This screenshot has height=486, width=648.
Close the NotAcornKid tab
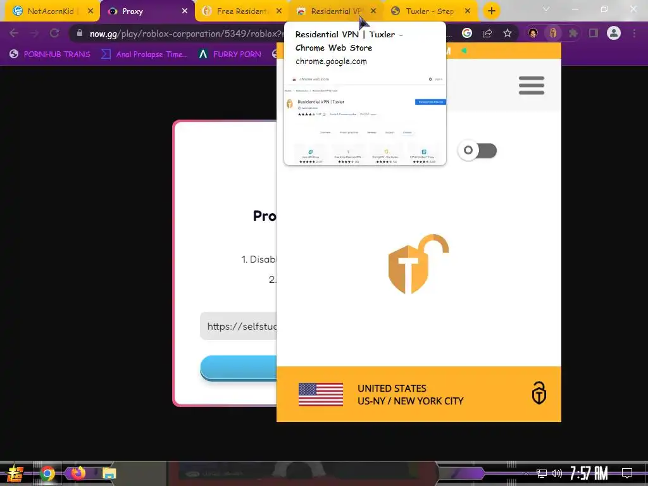[90, 11]
